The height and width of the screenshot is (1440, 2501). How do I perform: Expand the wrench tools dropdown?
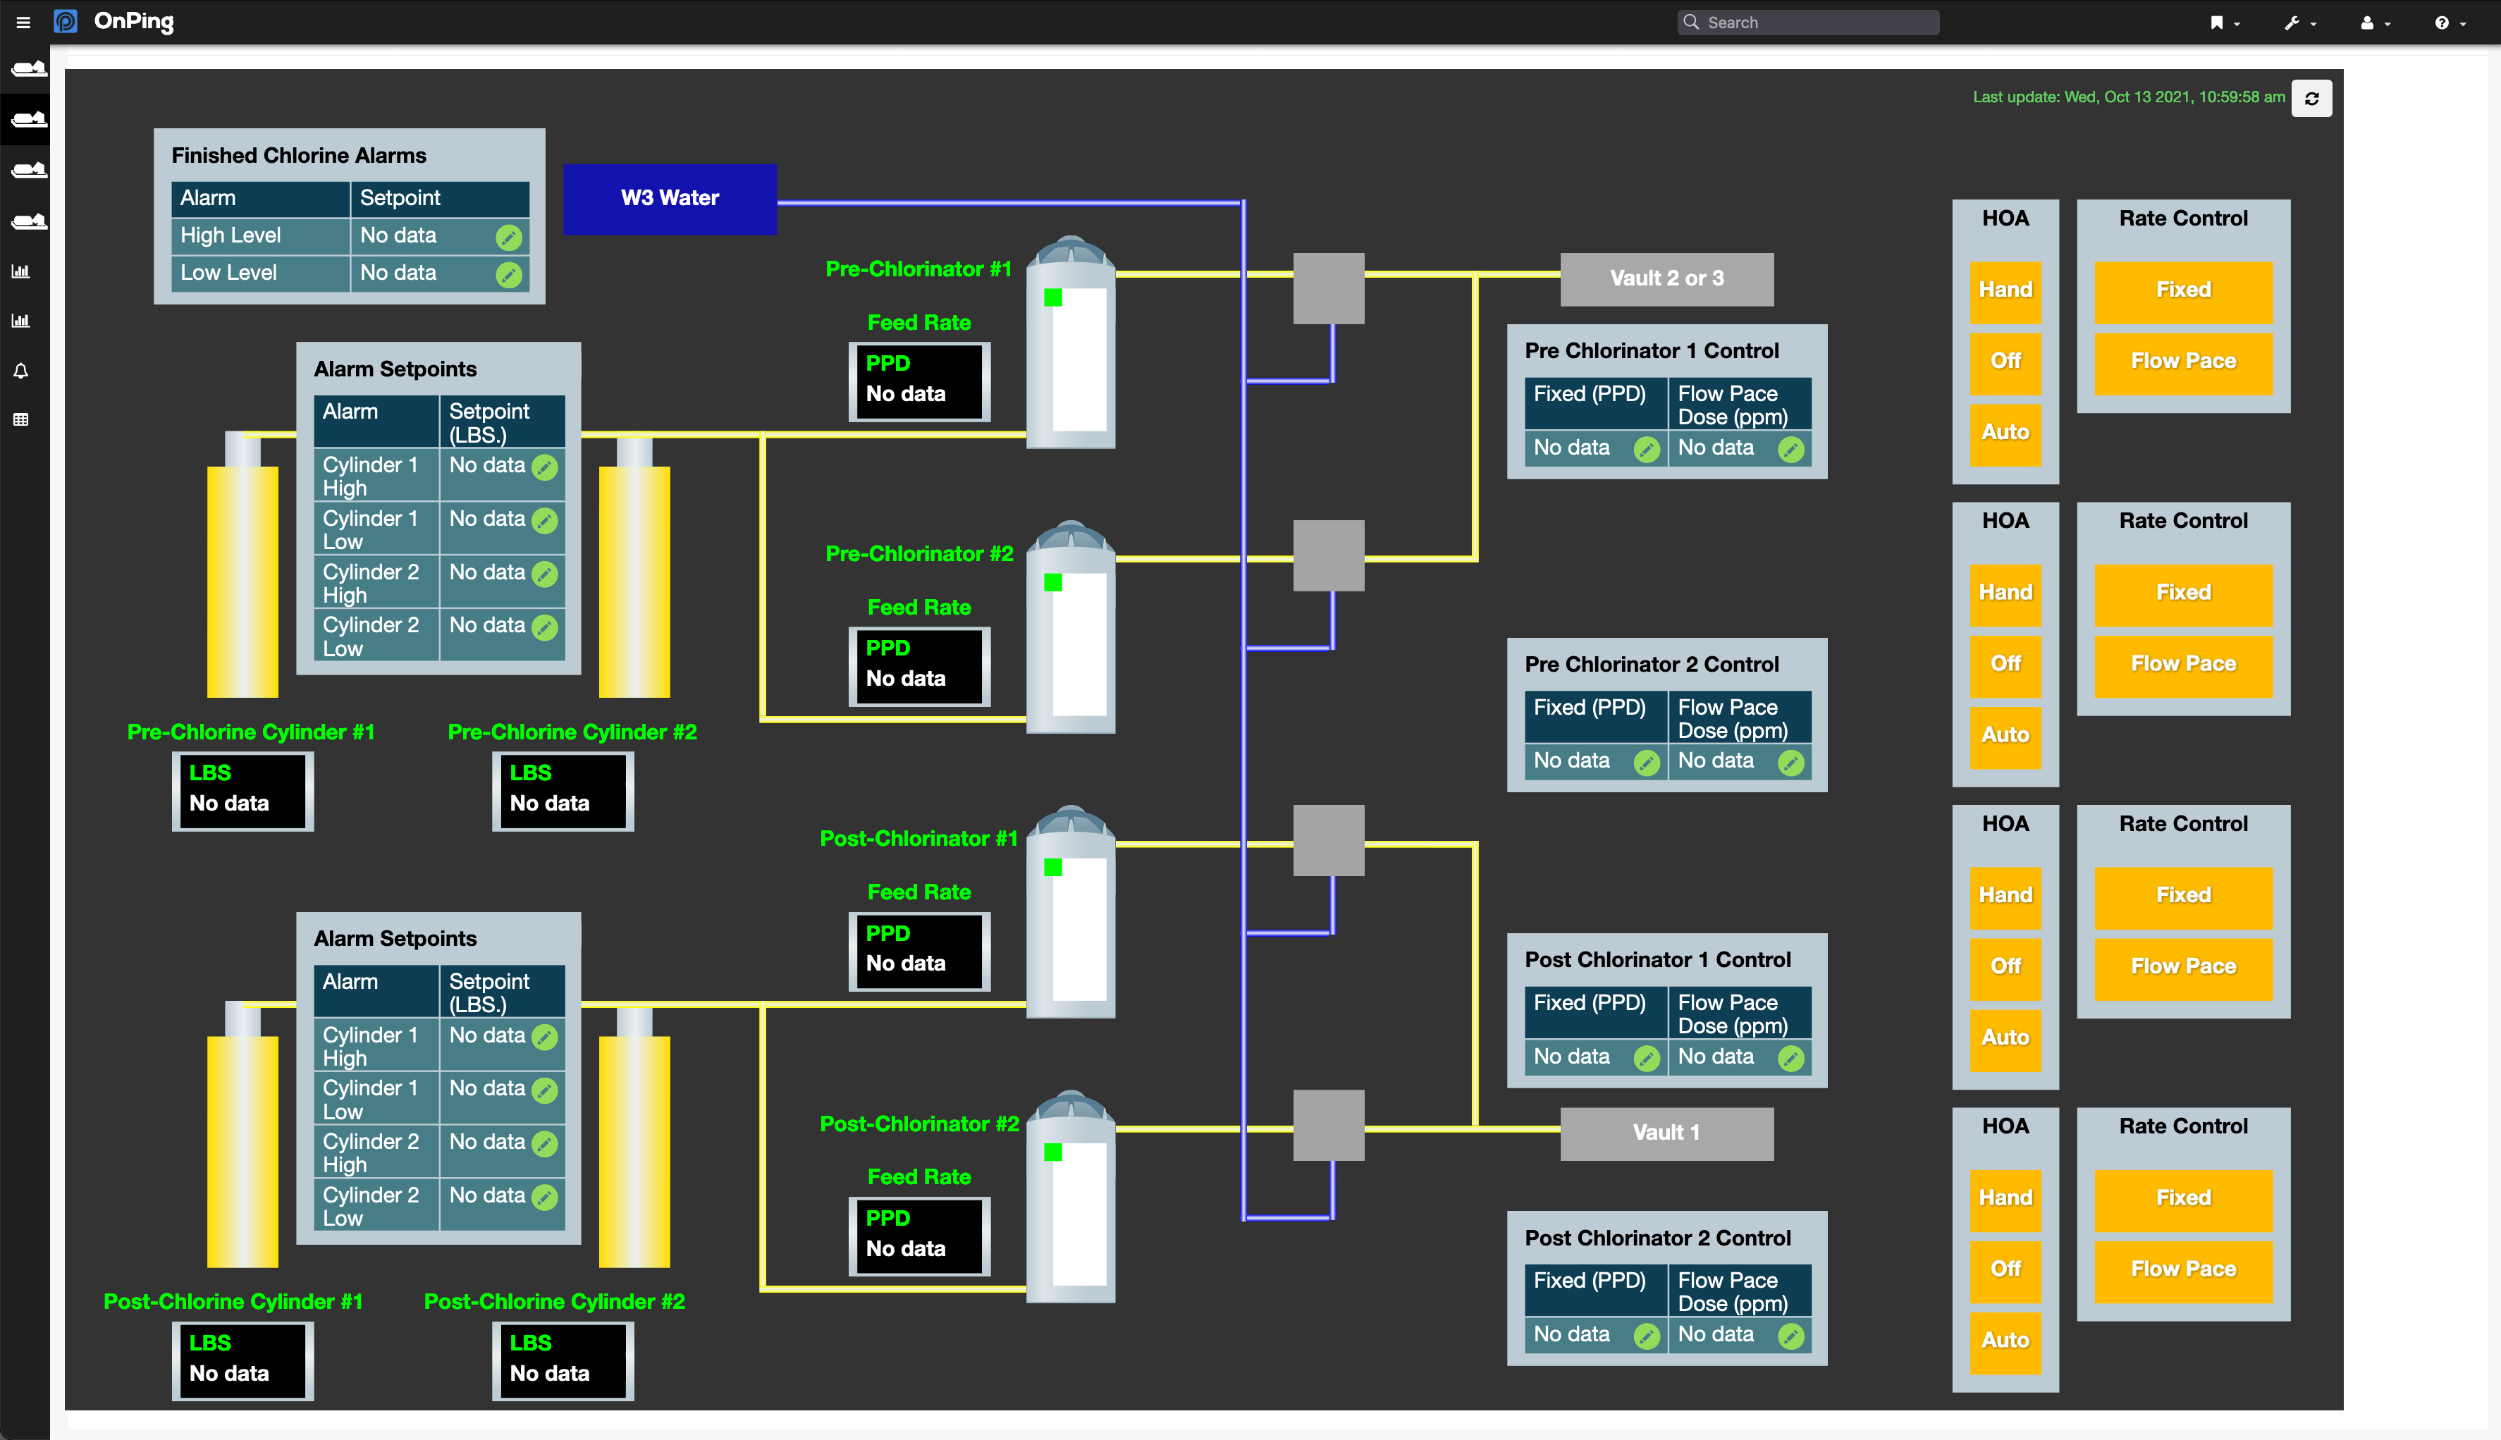pos(2299,23)
